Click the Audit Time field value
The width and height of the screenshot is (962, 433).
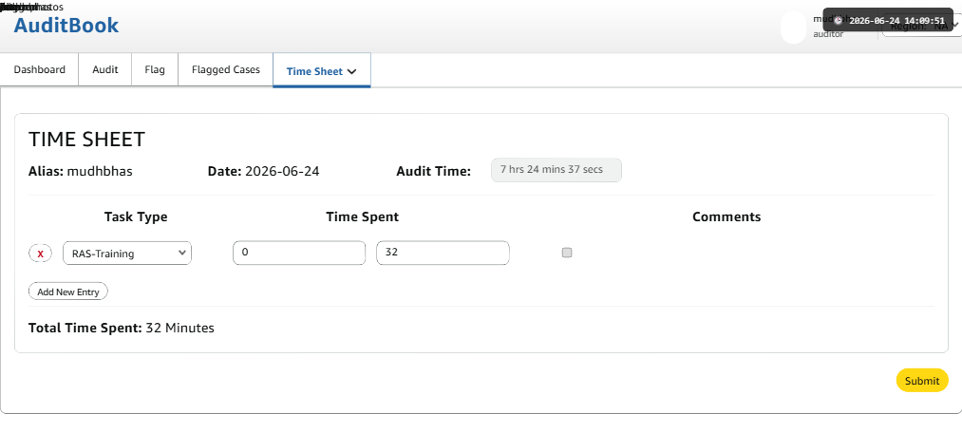pyautogui.click(x=556, y=170)
